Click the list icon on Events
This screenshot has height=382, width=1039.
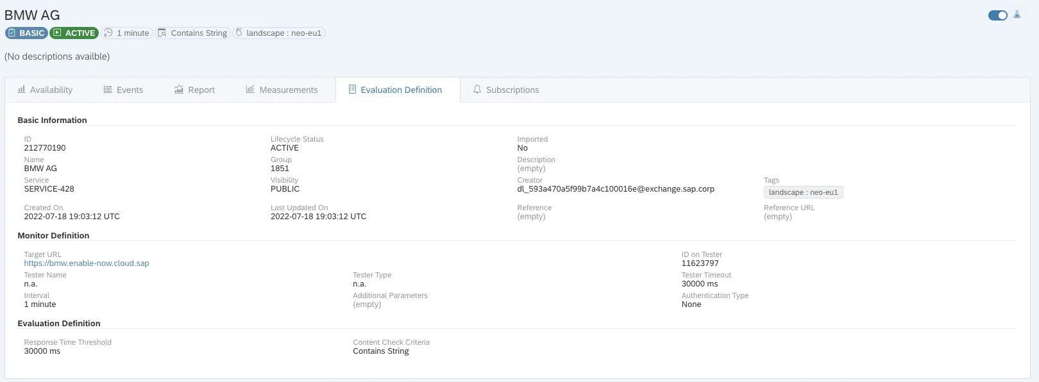coord(108,90)
